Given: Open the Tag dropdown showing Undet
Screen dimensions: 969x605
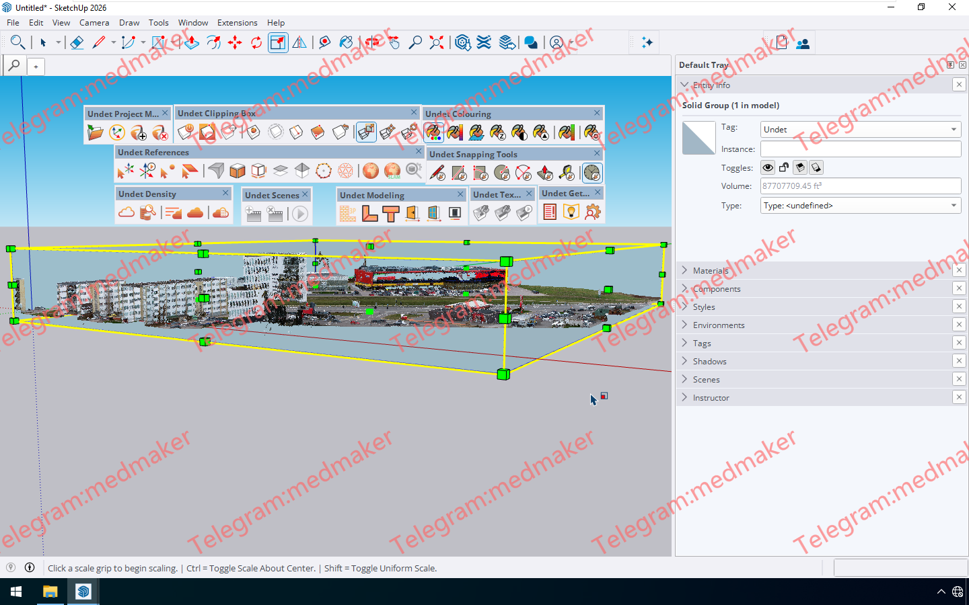Looking at the screenshot, I should (861, 129).
